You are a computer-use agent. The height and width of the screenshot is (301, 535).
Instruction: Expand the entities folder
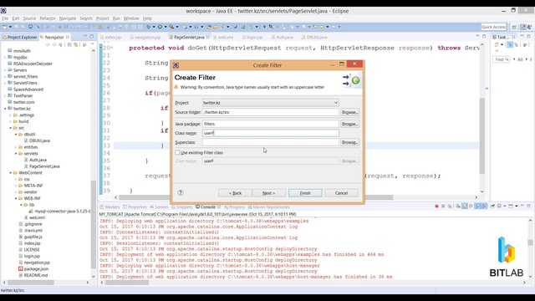click(16, 147)
